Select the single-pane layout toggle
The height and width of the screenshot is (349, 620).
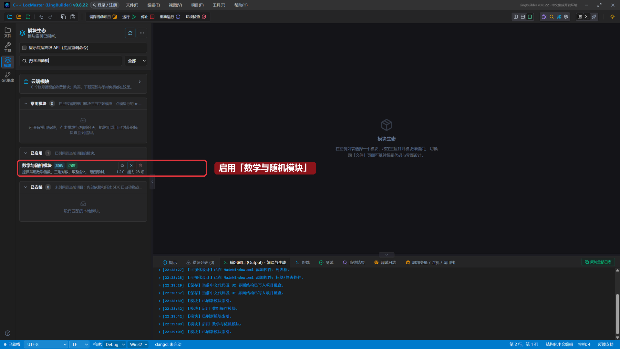point(530,17)
